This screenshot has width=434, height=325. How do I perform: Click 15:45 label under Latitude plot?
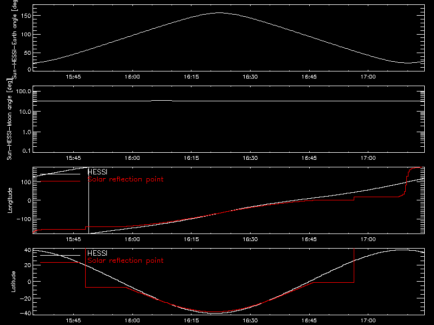73,321
